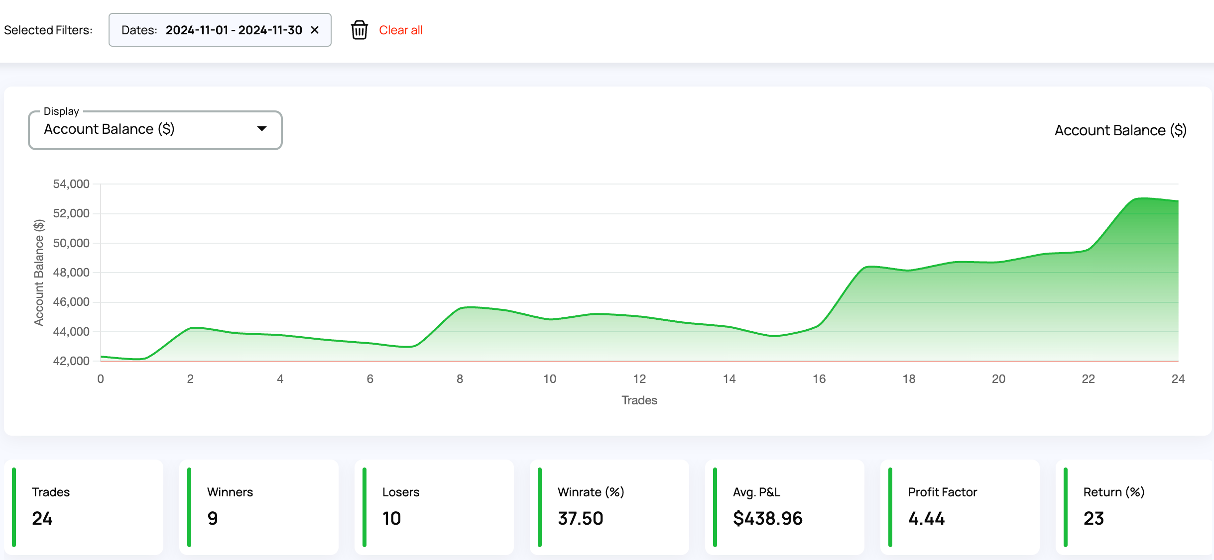Image resolution: width=1214 pixels, height=560 pixels.
Task: Click the Losers stat card
Action: pyautogui.click(x=434, y=506)
